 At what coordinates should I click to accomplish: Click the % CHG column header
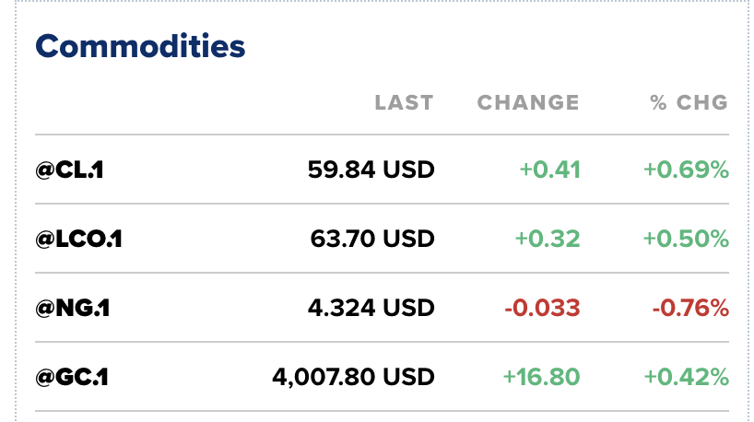click(x=689, y=102)
